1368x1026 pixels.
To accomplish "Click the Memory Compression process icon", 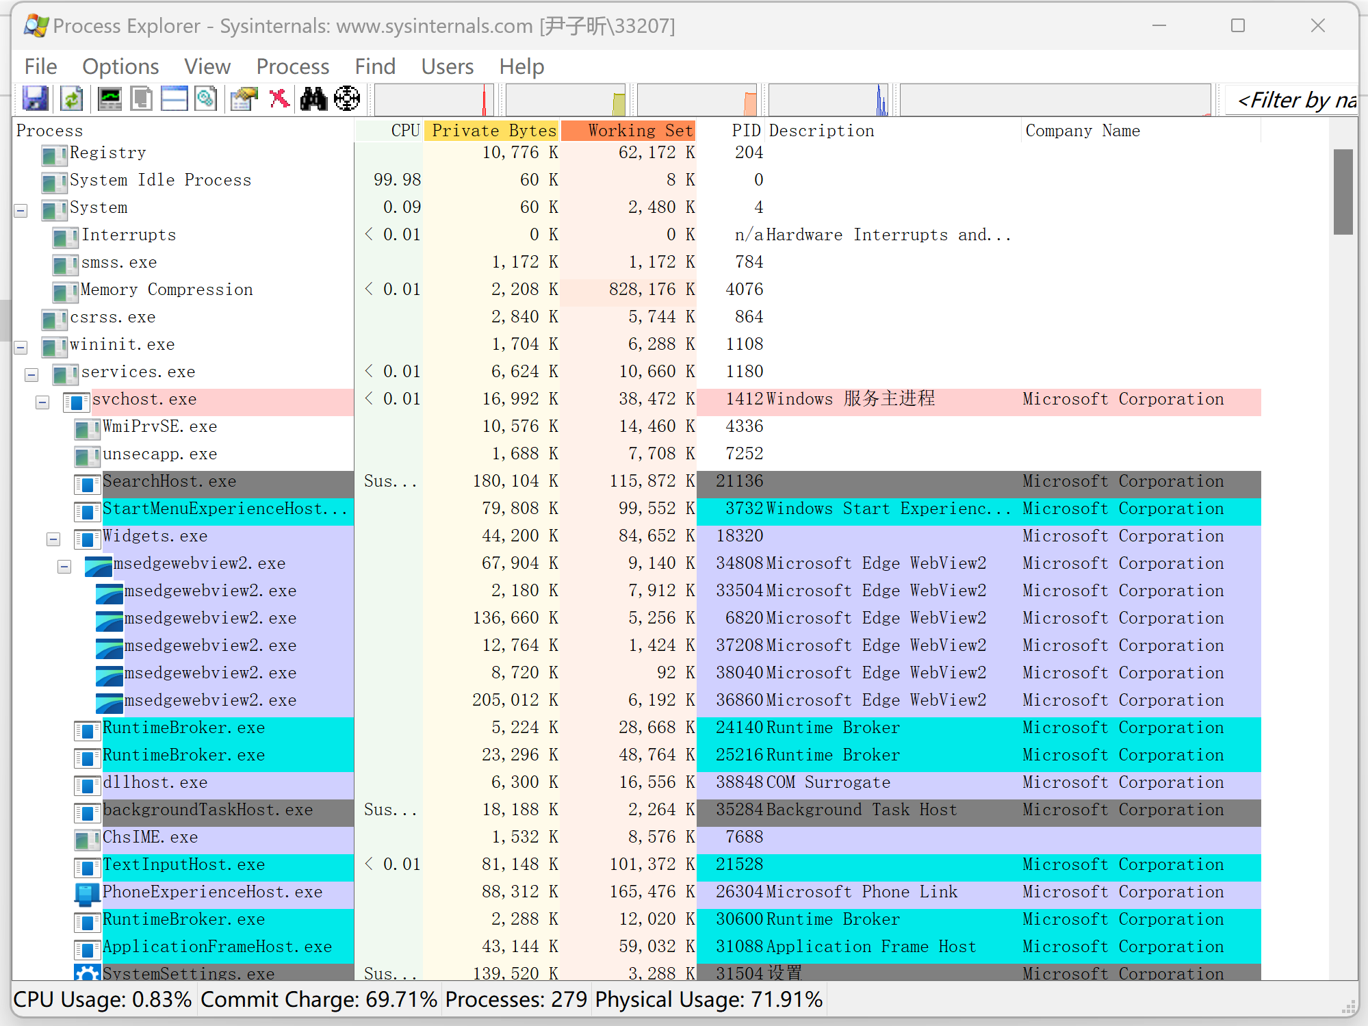I will [x=66, y=293].
